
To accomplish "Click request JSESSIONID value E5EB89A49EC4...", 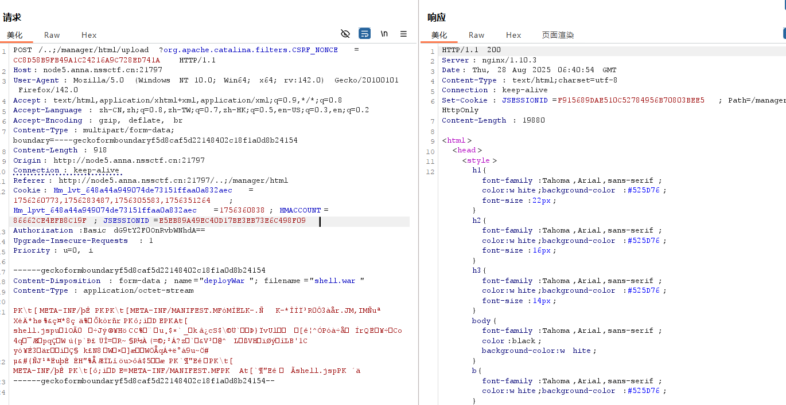I will 232,221.
